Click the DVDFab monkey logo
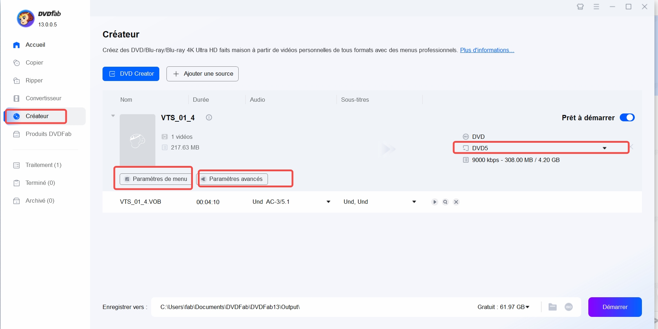Viewport: 658px width, 329px height. coord(26,19)
